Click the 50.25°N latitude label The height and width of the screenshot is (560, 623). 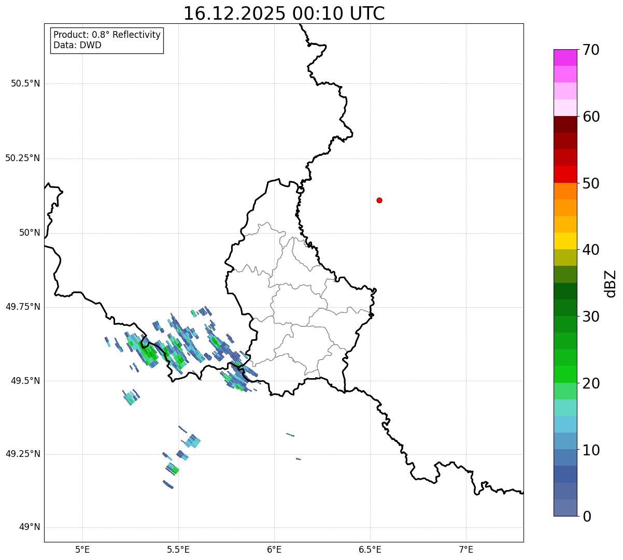tap(23, 158)
